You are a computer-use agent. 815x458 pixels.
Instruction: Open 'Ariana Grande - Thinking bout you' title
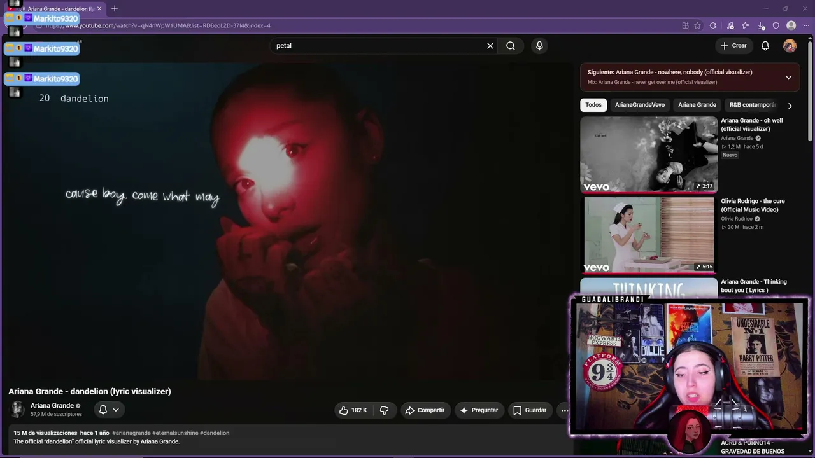click(754, 286)
